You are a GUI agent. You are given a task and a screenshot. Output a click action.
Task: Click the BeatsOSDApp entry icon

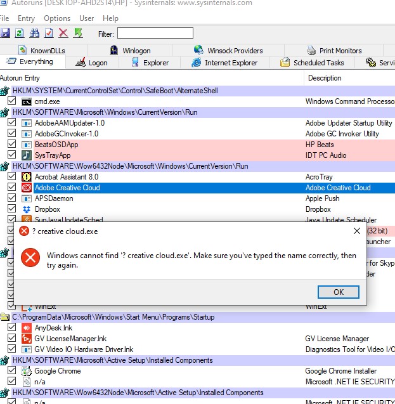[26, 145]
